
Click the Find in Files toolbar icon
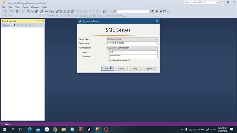[115, 11]
